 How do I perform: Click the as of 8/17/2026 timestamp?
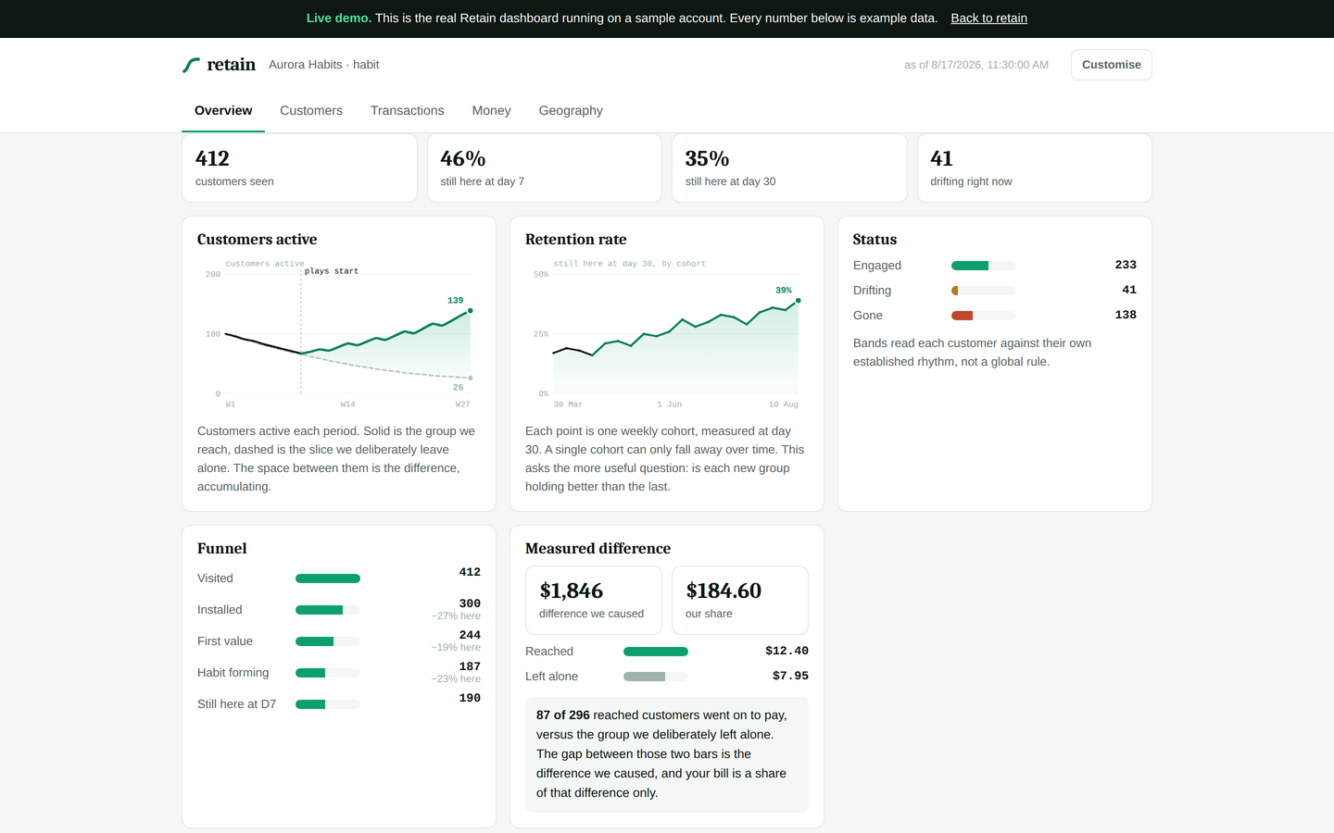click(976, 65)
